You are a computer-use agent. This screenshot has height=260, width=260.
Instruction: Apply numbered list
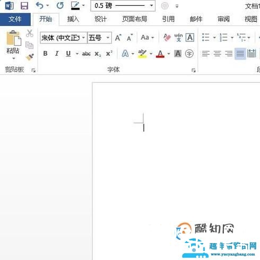coord(223,38)
